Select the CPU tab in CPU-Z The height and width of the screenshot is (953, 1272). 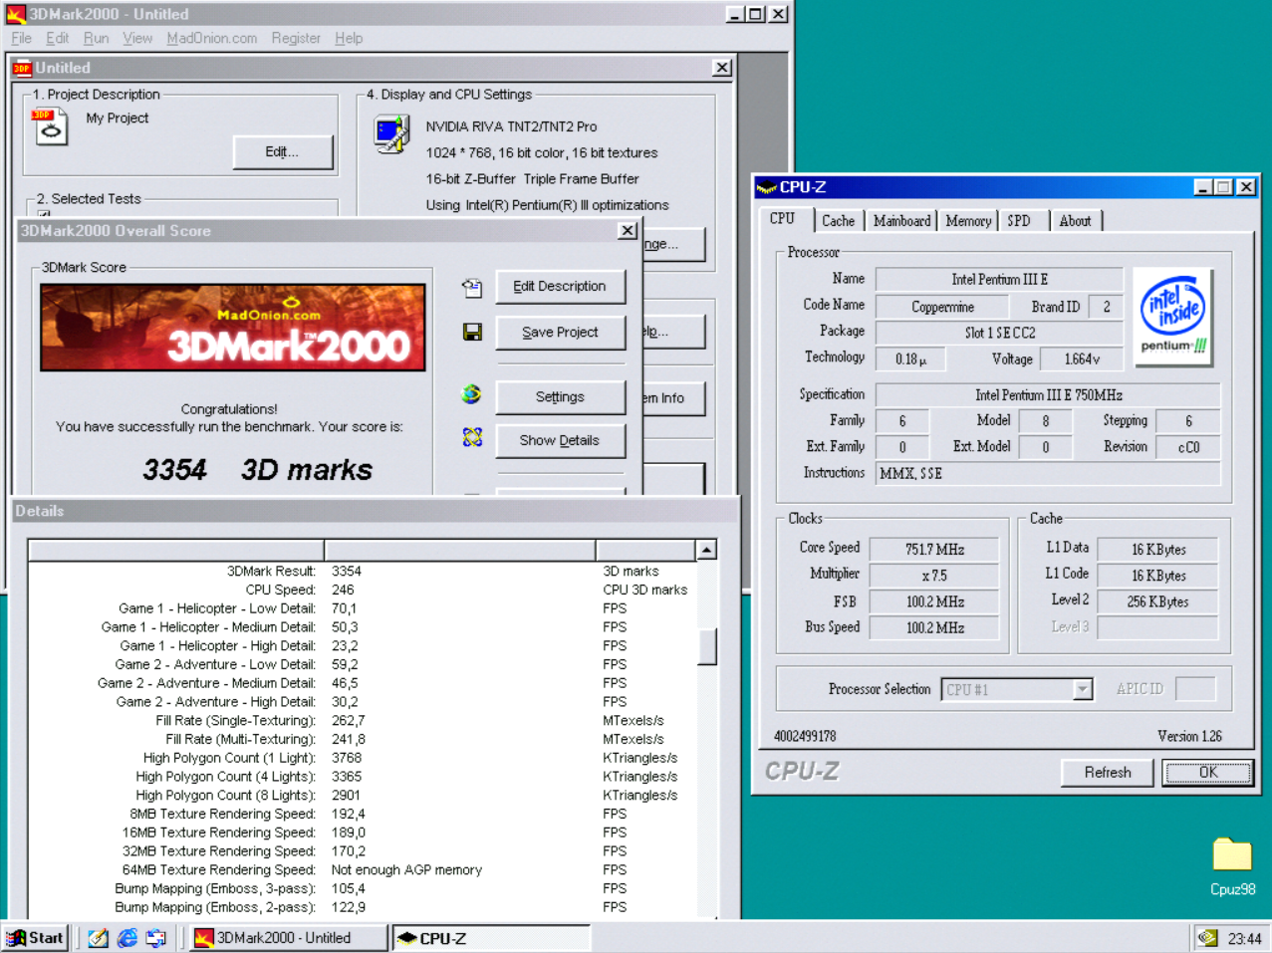783,219
